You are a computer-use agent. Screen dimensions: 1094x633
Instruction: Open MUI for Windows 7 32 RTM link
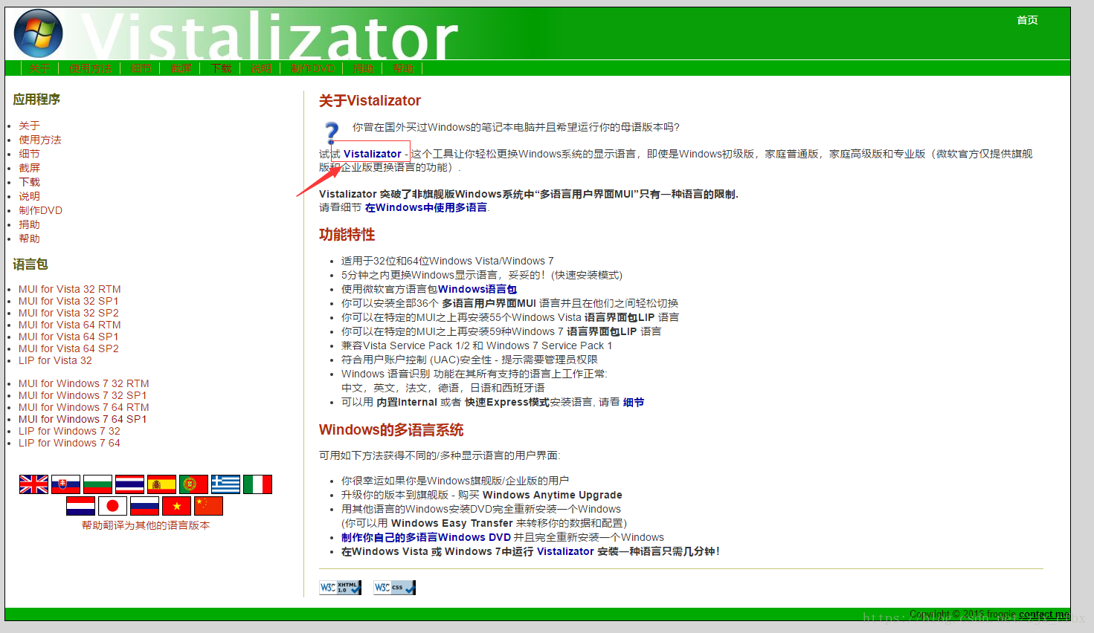pyautogui.click(x=84, y=383)
